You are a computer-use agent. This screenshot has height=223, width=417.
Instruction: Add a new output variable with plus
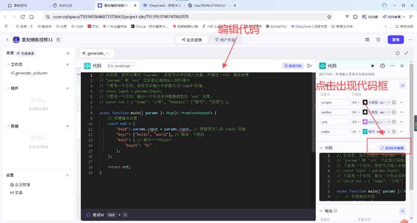(x=403, y=211)
